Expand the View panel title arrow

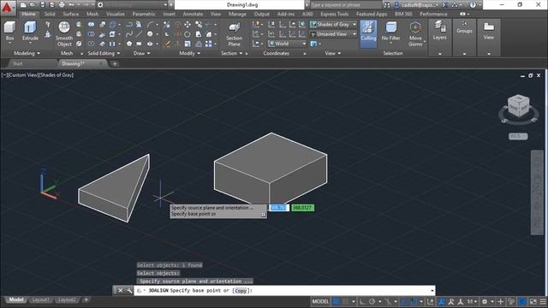coord(339,53)
